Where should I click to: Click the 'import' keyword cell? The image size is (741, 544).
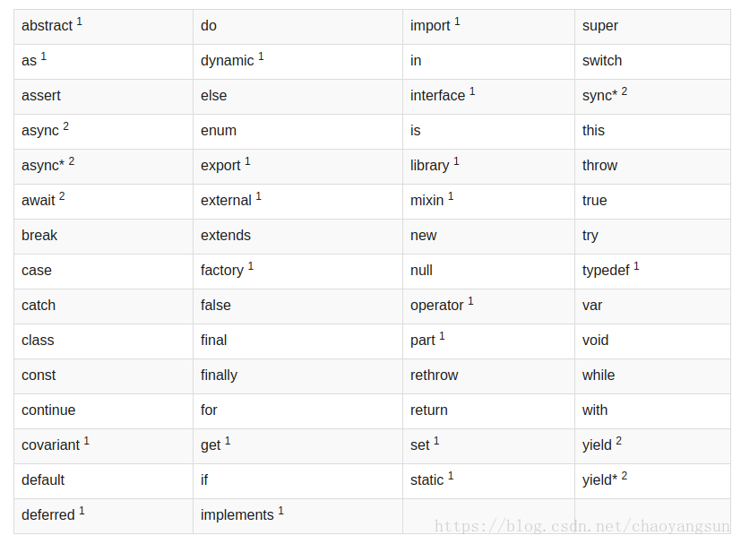coord(488,27)
